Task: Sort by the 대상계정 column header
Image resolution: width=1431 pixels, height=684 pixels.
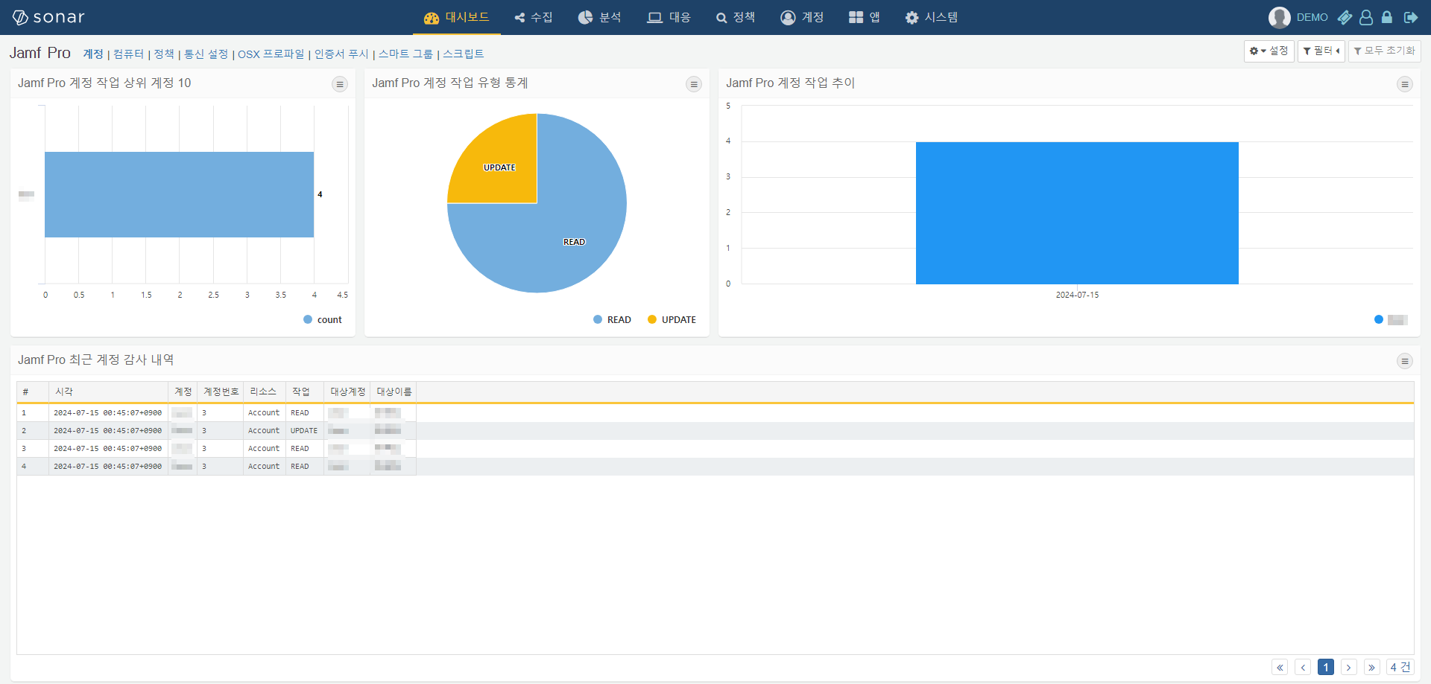Action: [347, 391]
